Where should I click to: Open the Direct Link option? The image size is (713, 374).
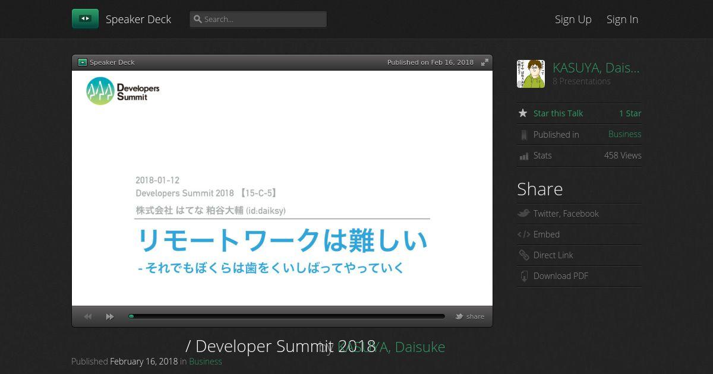click(553, 255)
